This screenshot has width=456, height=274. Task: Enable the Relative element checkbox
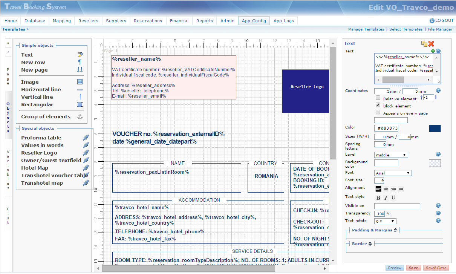(378, 98)
